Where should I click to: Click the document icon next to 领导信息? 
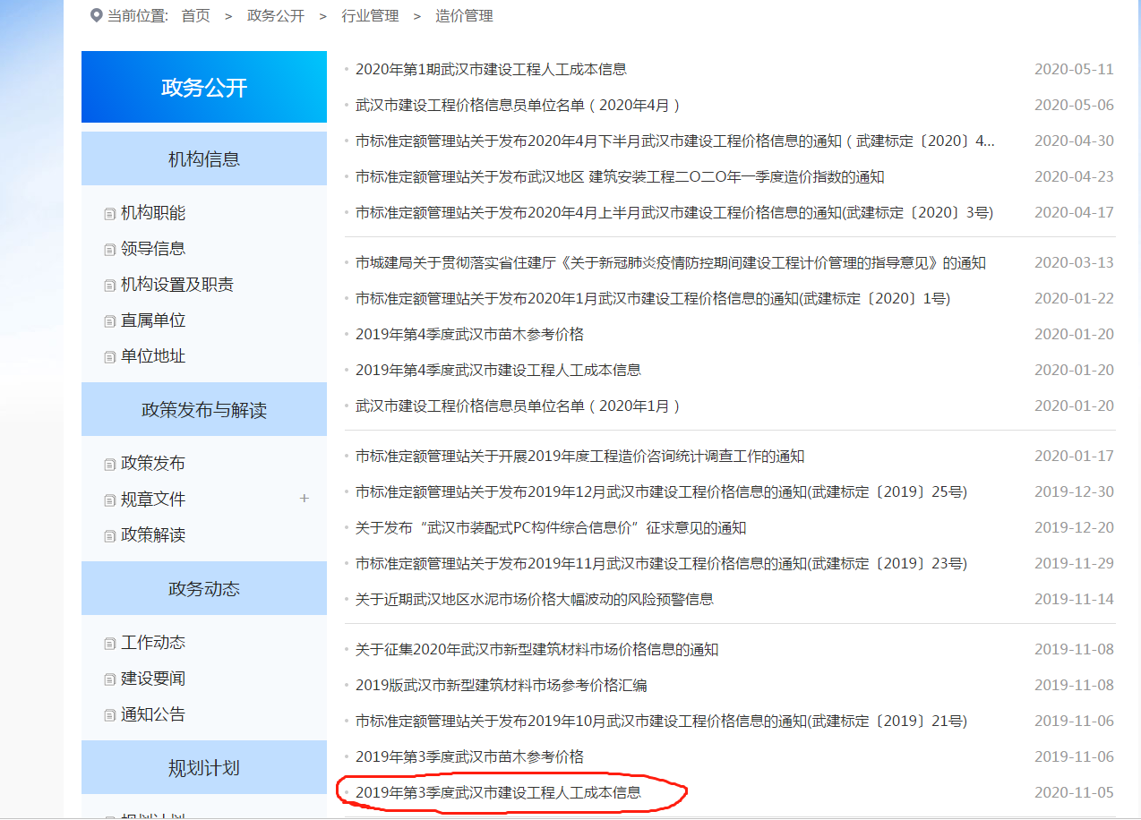[x=110, y=250]
